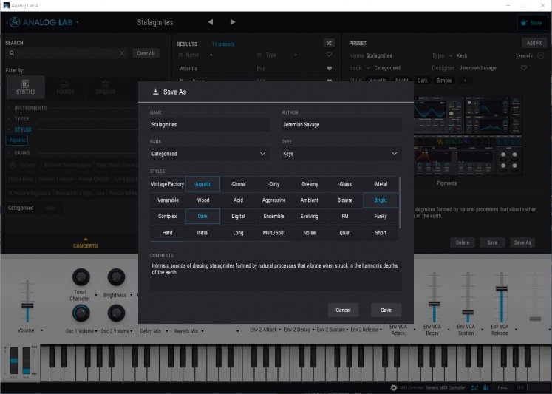Click the Tonal Character knob
Image resolution: width=552 pixels, height=394 pixels.
tap(81, 277)
